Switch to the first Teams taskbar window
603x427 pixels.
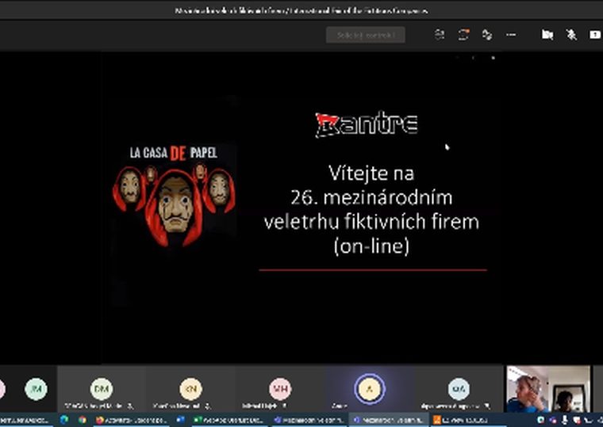309,420
